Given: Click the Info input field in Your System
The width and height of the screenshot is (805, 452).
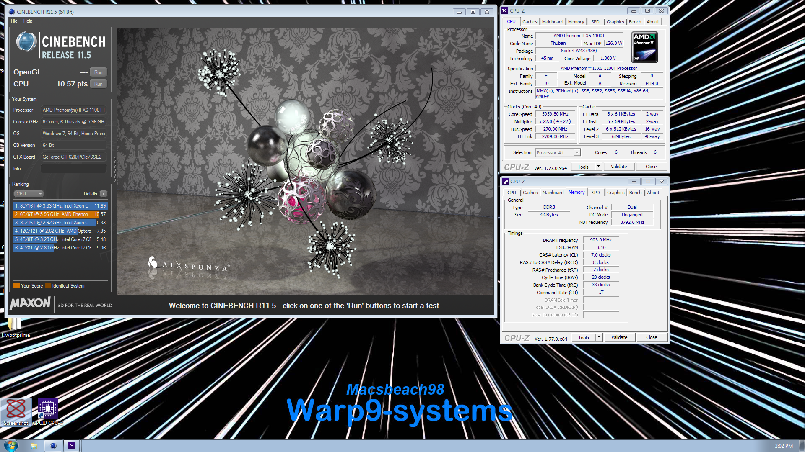Looking at the screenshot, I should coord(73,169).
